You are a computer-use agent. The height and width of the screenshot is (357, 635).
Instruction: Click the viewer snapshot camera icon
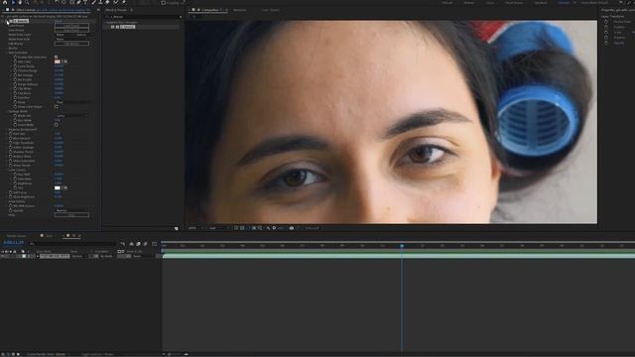tap(292, 228)
